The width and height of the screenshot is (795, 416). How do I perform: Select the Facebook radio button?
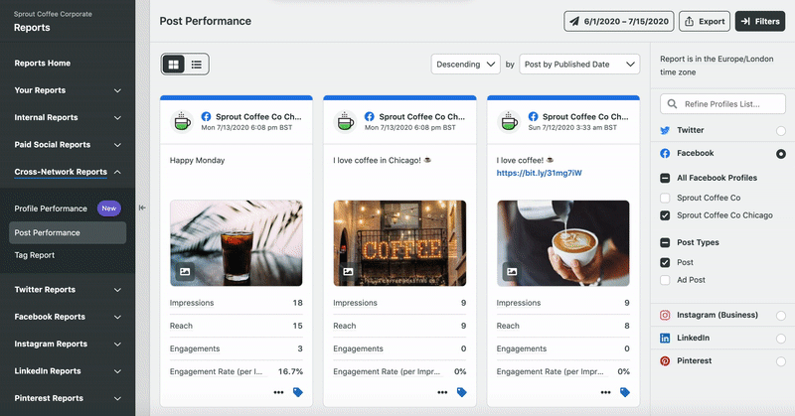point(781,154)
